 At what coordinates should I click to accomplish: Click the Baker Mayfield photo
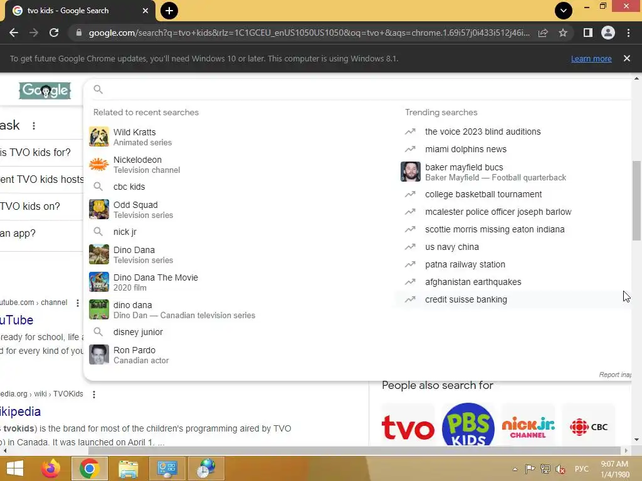pos(410,172)
